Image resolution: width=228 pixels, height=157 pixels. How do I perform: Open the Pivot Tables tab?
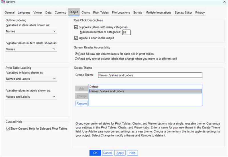(101, 13)
